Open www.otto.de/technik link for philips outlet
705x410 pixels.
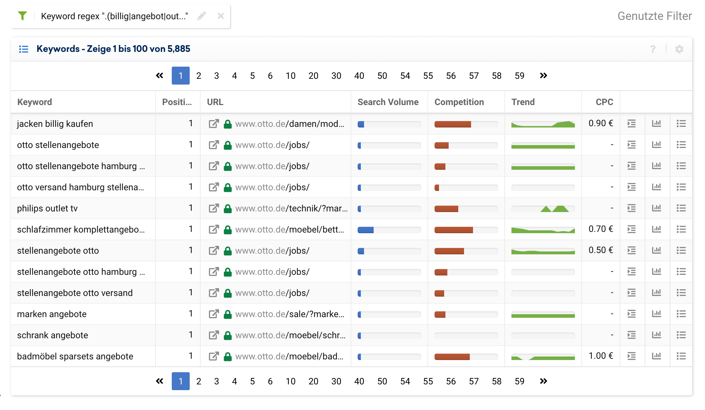pos(291,208)
